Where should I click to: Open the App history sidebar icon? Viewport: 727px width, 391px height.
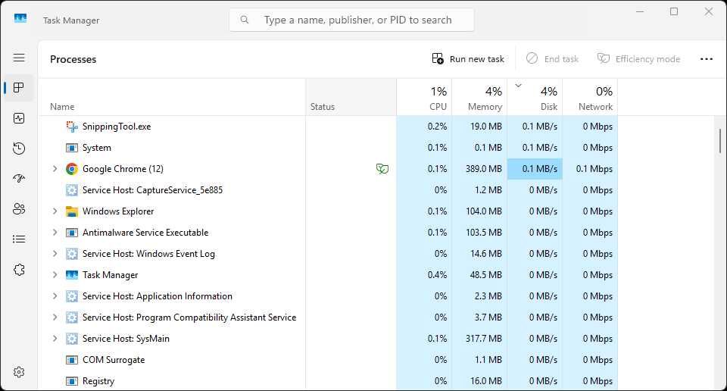(19, 149)
